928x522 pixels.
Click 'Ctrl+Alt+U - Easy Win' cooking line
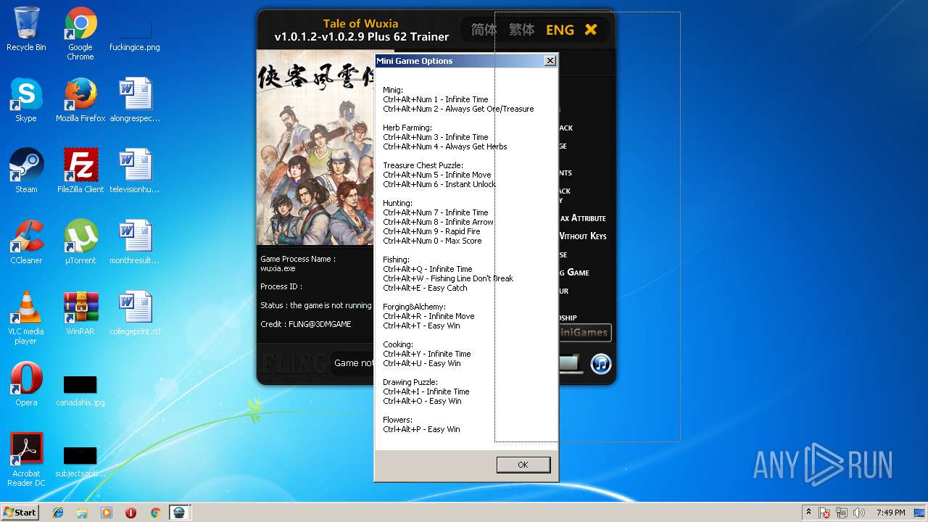422,363
